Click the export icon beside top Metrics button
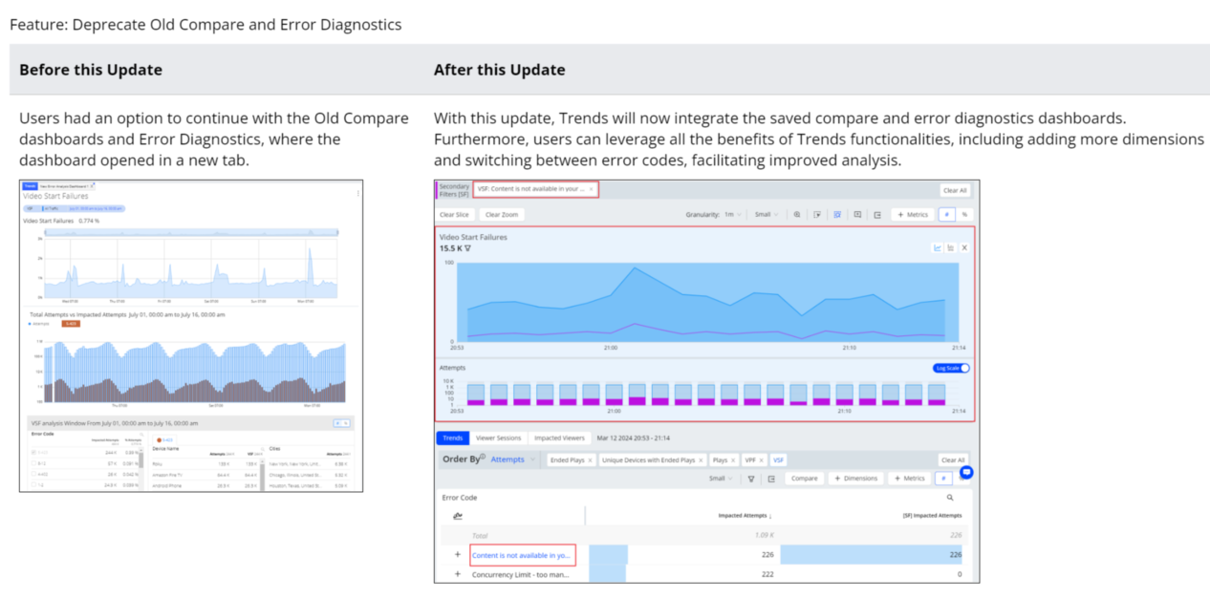This screenshot has height=598, width=1210. [876, 215]
